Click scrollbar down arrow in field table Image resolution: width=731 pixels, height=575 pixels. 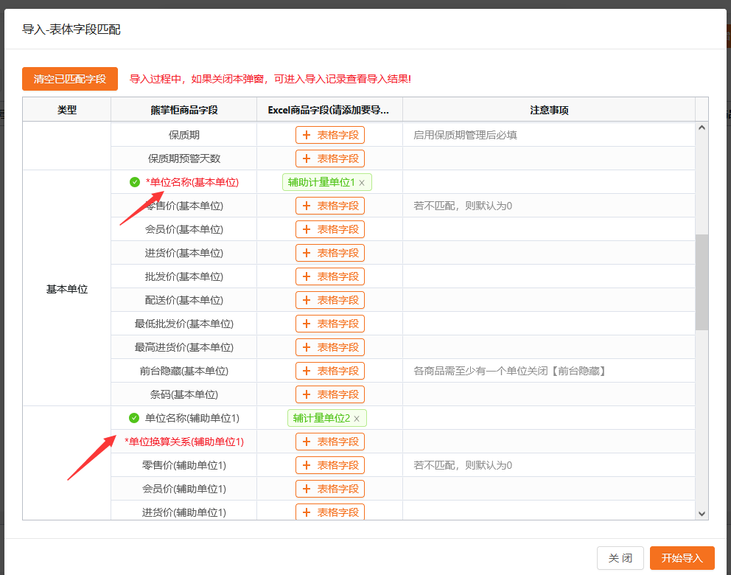pos(702,513)
